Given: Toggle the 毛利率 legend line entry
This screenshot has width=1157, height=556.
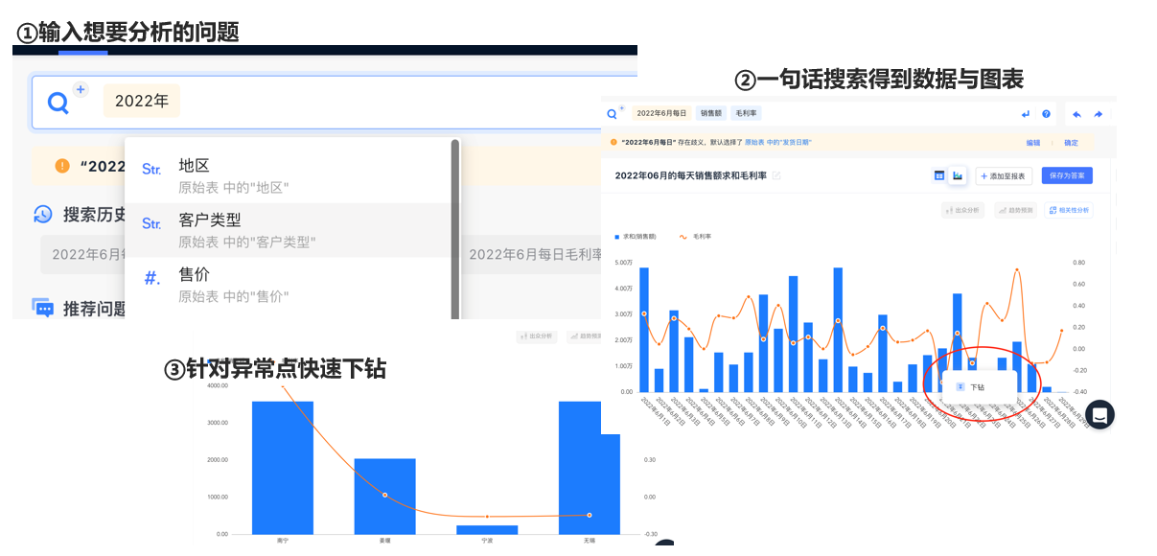Looking at the screenshot, I should pos(696,236).
